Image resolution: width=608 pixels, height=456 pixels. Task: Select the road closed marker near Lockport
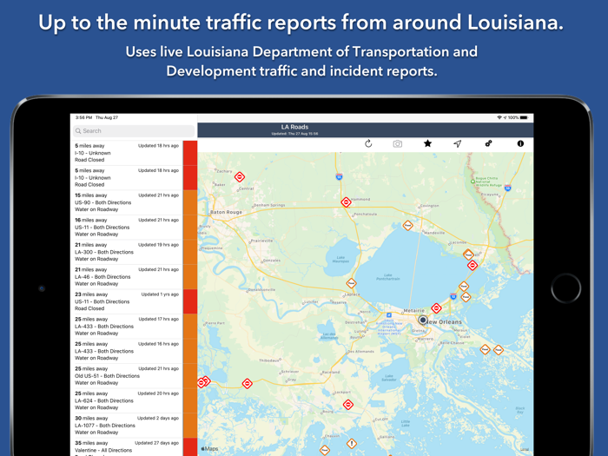click(x=348, y=405)
